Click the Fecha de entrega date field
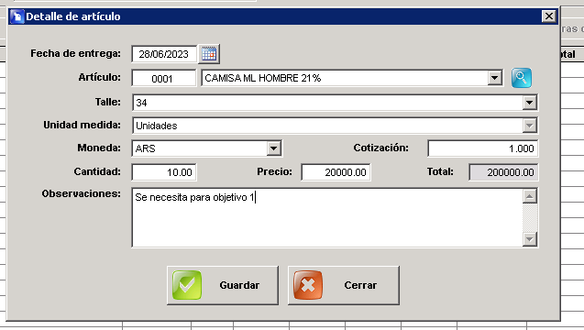The height and width of the screenshot is (330, 584). coord(164,54)
